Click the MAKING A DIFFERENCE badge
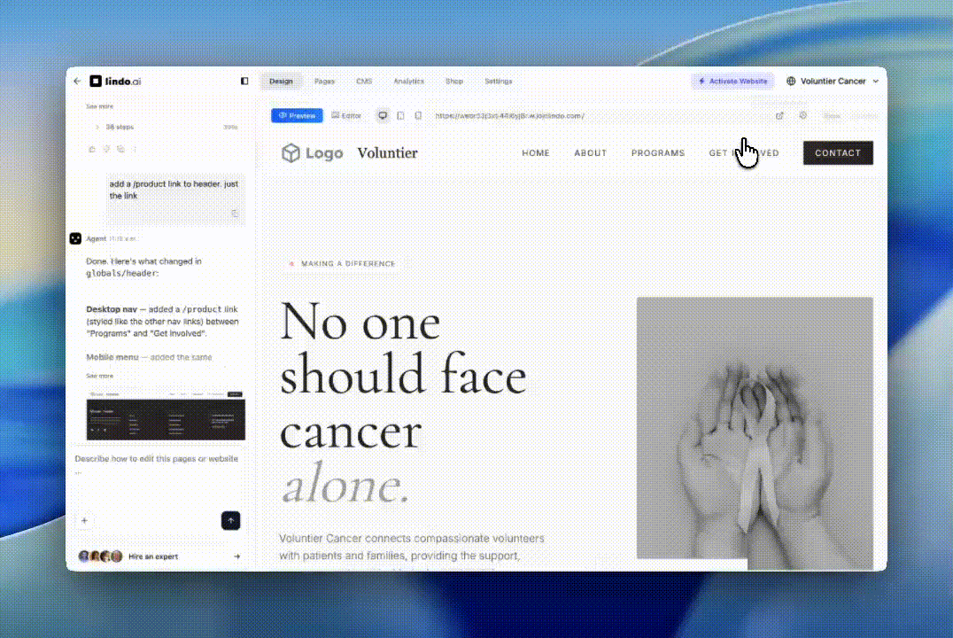Screen dimensions: 953x638 coord(342,263)
